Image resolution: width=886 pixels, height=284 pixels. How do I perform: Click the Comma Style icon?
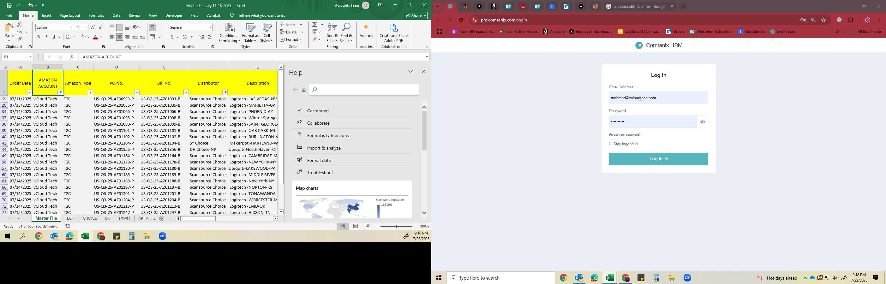pyautogui.click(x=192, y=37)
